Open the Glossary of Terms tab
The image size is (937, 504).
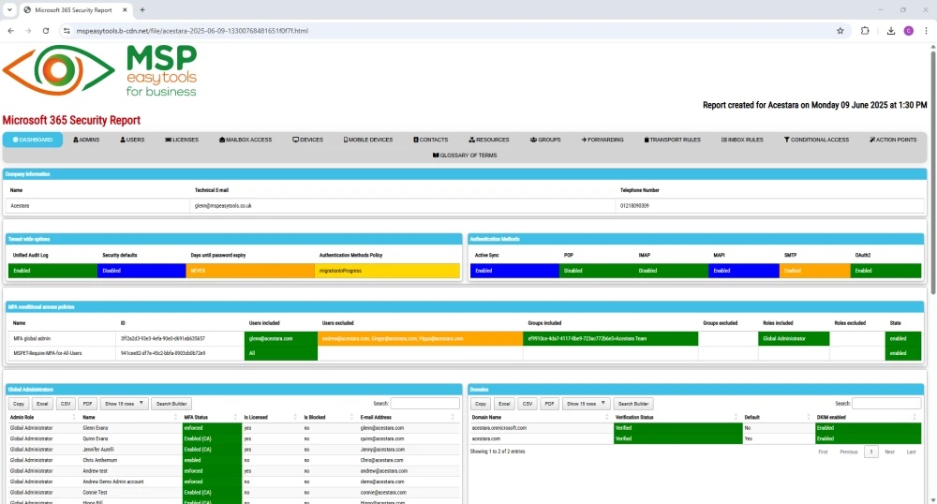coord(465,156)
